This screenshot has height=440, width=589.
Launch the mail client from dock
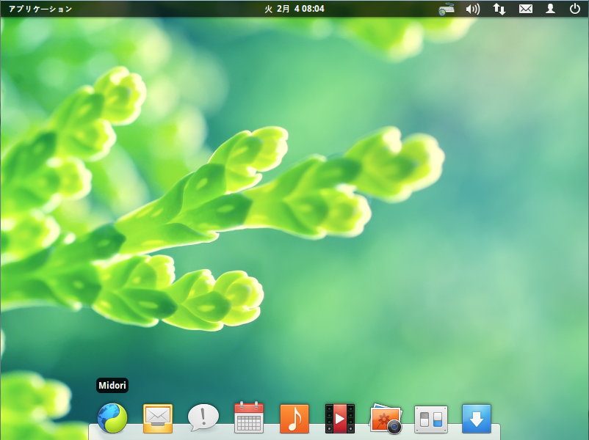click(158, 418)
